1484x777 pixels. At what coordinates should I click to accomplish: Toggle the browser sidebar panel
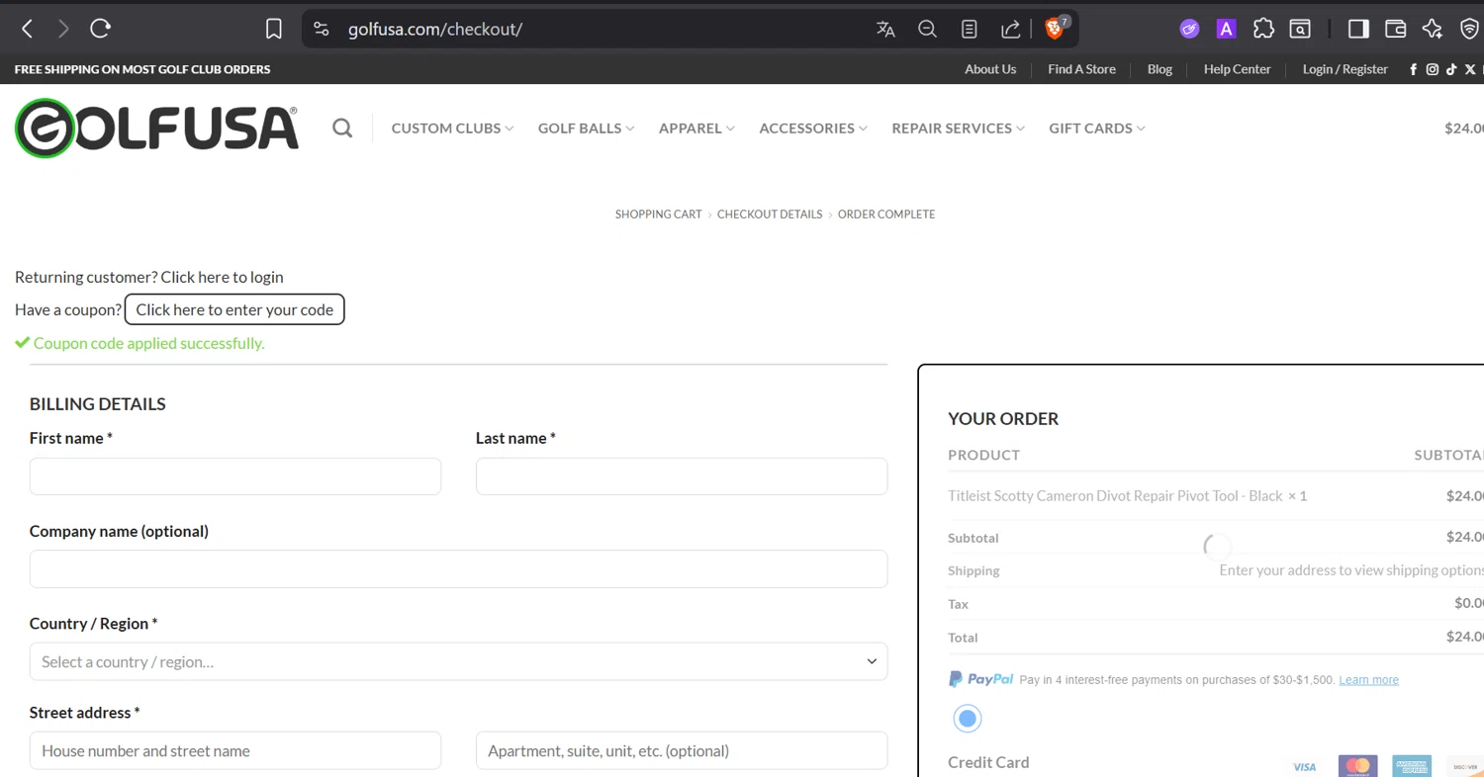coord(1358,29)
